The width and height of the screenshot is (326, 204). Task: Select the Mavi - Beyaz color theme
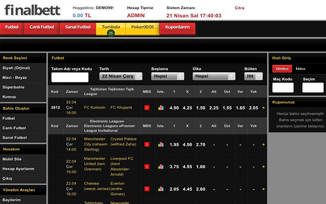15,78
